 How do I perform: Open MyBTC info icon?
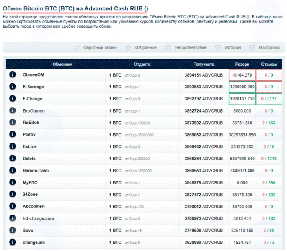(x=13, y=182)
